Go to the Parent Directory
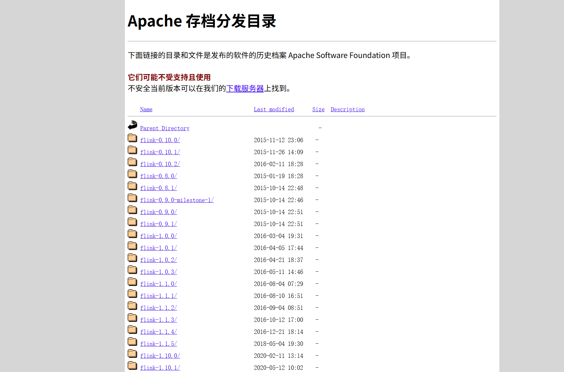 (165, 128)
